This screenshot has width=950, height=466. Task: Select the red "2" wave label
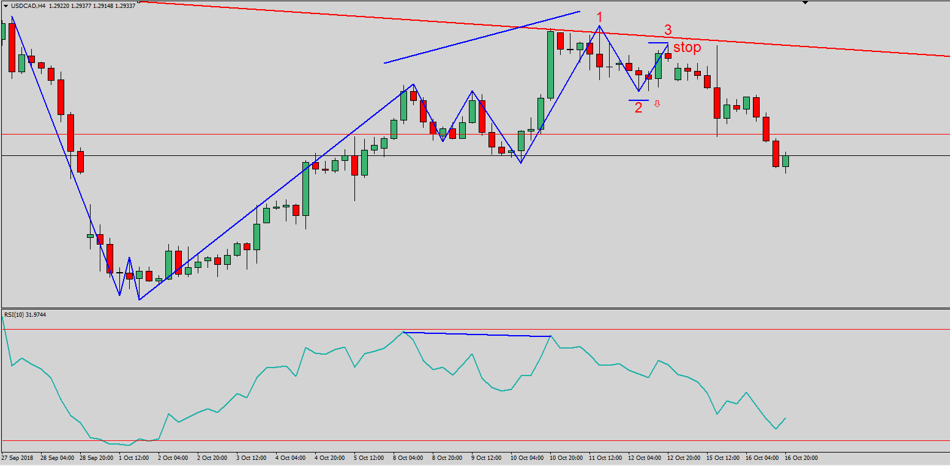coord(638,108)
